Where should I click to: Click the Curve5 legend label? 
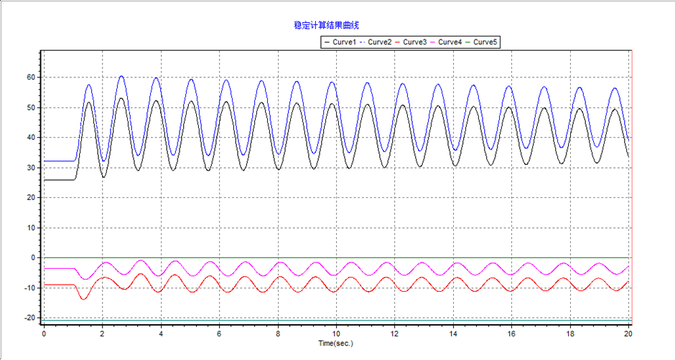click(x=485, y=42)
